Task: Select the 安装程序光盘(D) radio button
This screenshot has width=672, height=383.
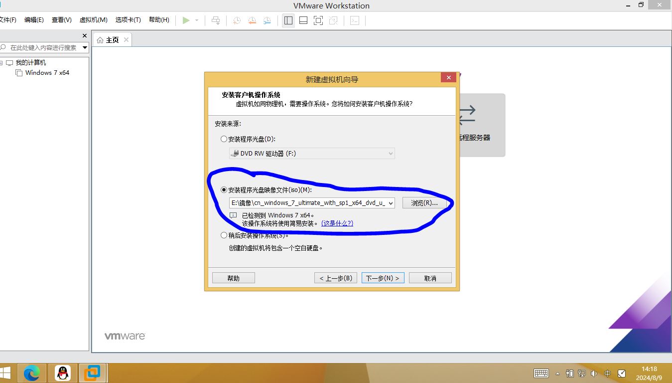Action: click(x=224, y=139)
